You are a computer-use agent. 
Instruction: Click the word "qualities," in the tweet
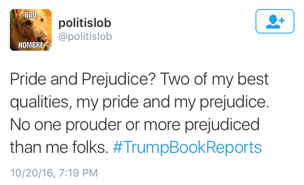tap(39, 102)
